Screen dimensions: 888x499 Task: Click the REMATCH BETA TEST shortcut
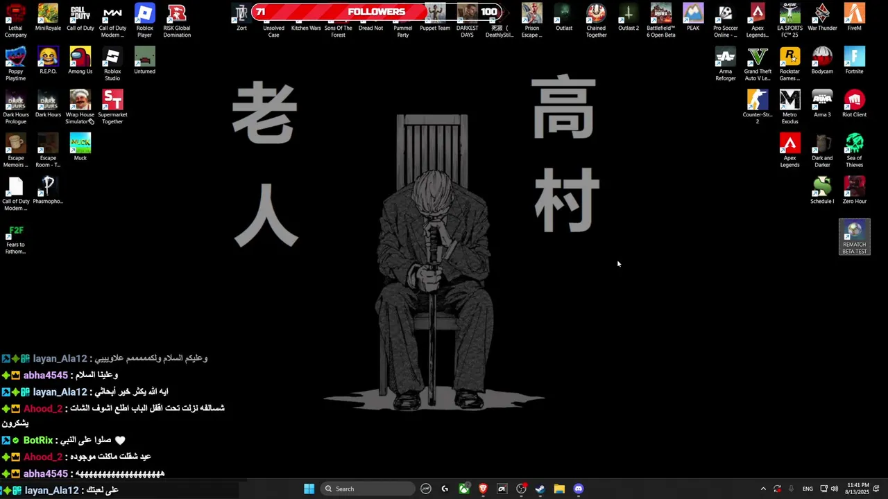point(854,238)
